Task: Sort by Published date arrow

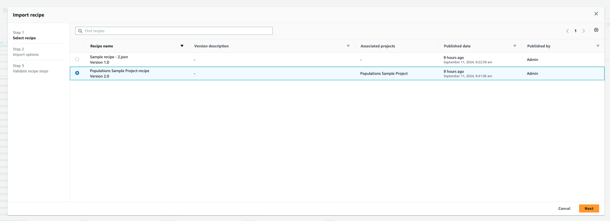Action: 515,46
